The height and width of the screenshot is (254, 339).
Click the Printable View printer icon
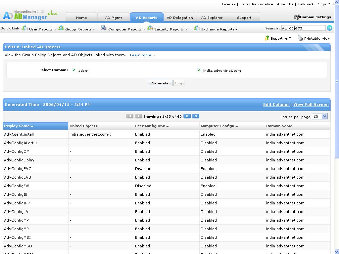(300, 38)
